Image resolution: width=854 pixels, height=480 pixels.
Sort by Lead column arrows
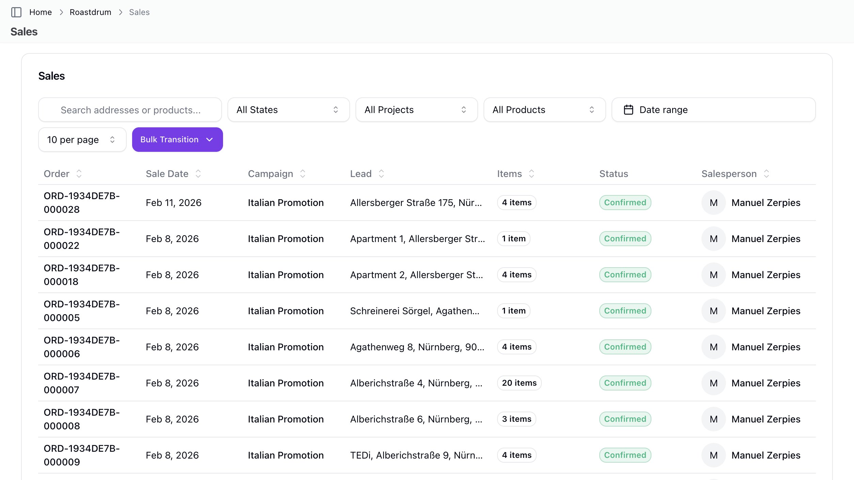(381, 174)
